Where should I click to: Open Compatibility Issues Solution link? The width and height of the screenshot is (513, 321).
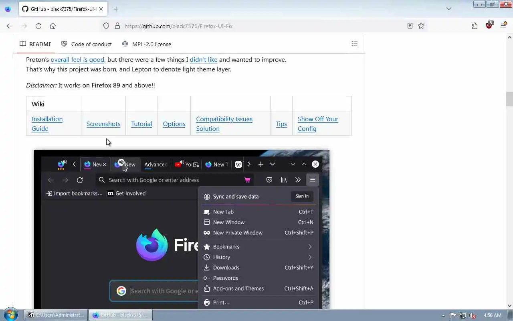(224, 124)
